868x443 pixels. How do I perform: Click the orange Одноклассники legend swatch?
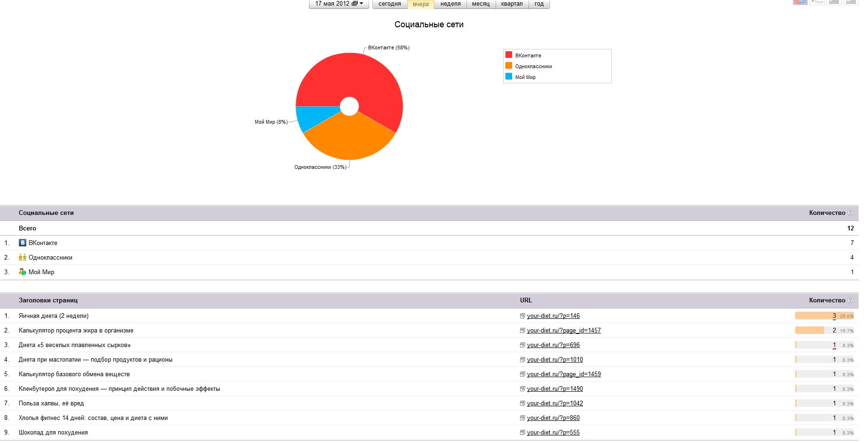pos(509,66)
